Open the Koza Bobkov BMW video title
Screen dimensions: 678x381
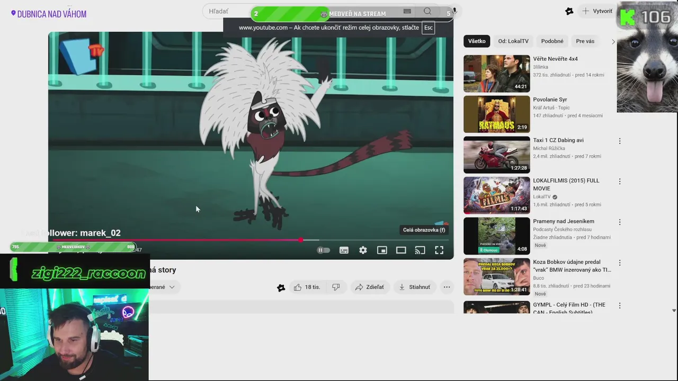[x=572, y=266]
